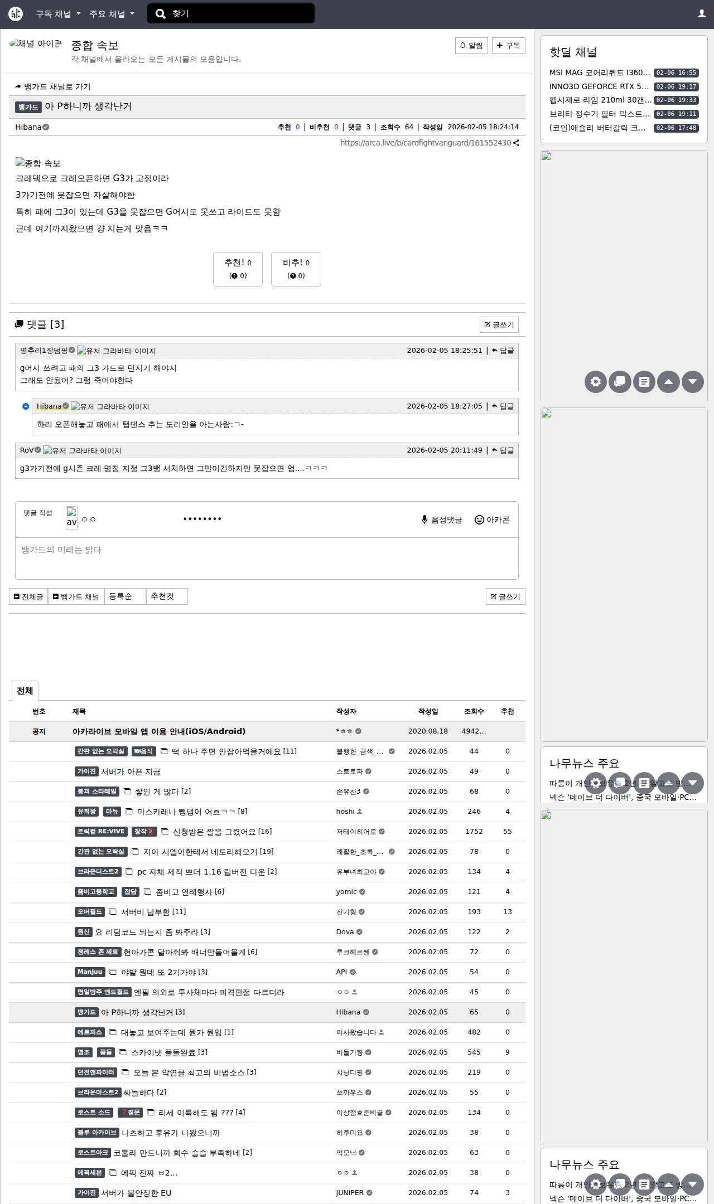The height and width of the screenshot is (1204, 714).
Task: Click the comment textarea '뱅가드의 미래는 밝다'
Action: coord(267,558)
